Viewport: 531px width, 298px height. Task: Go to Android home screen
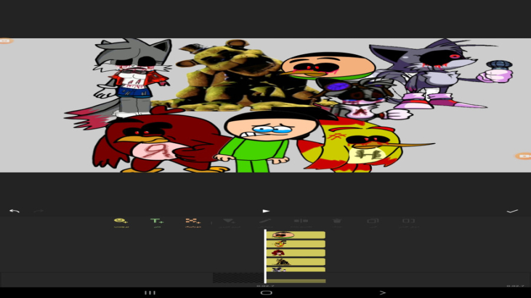pyautogui.click(x=266, y=293)
